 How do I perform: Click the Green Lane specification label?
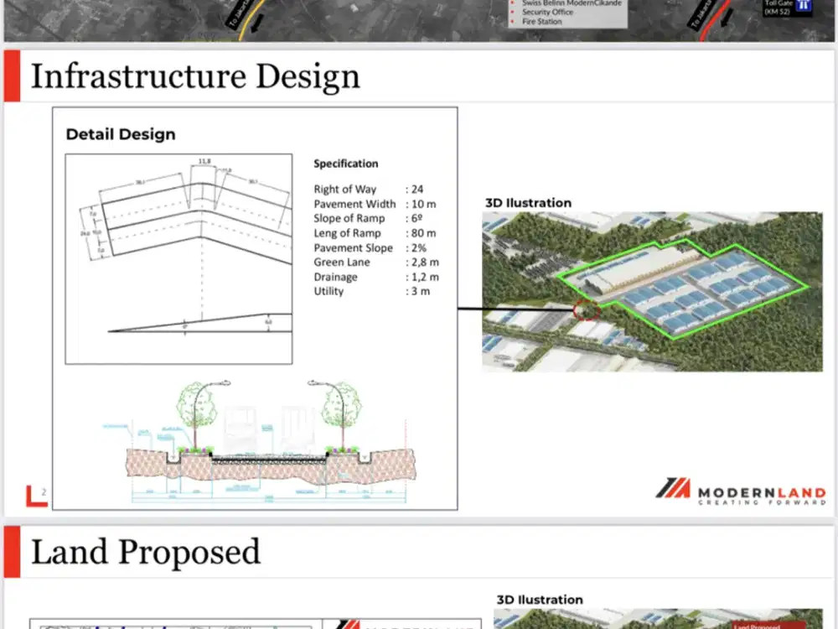click(343, 263)
